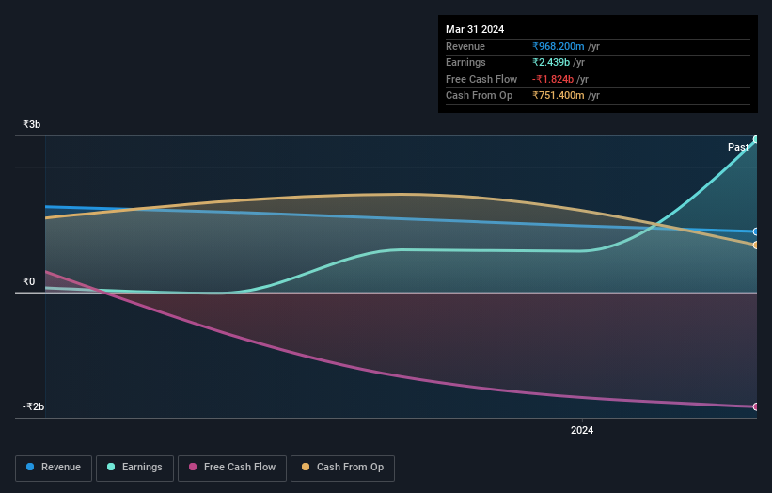Select the Free Cash Flow endpoint marker

click(x=756, y=406)
